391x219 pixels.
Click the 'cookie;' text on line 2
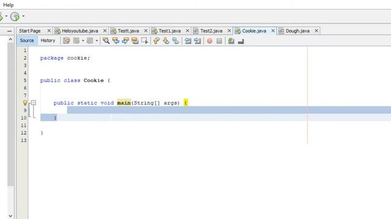(79, 58)
